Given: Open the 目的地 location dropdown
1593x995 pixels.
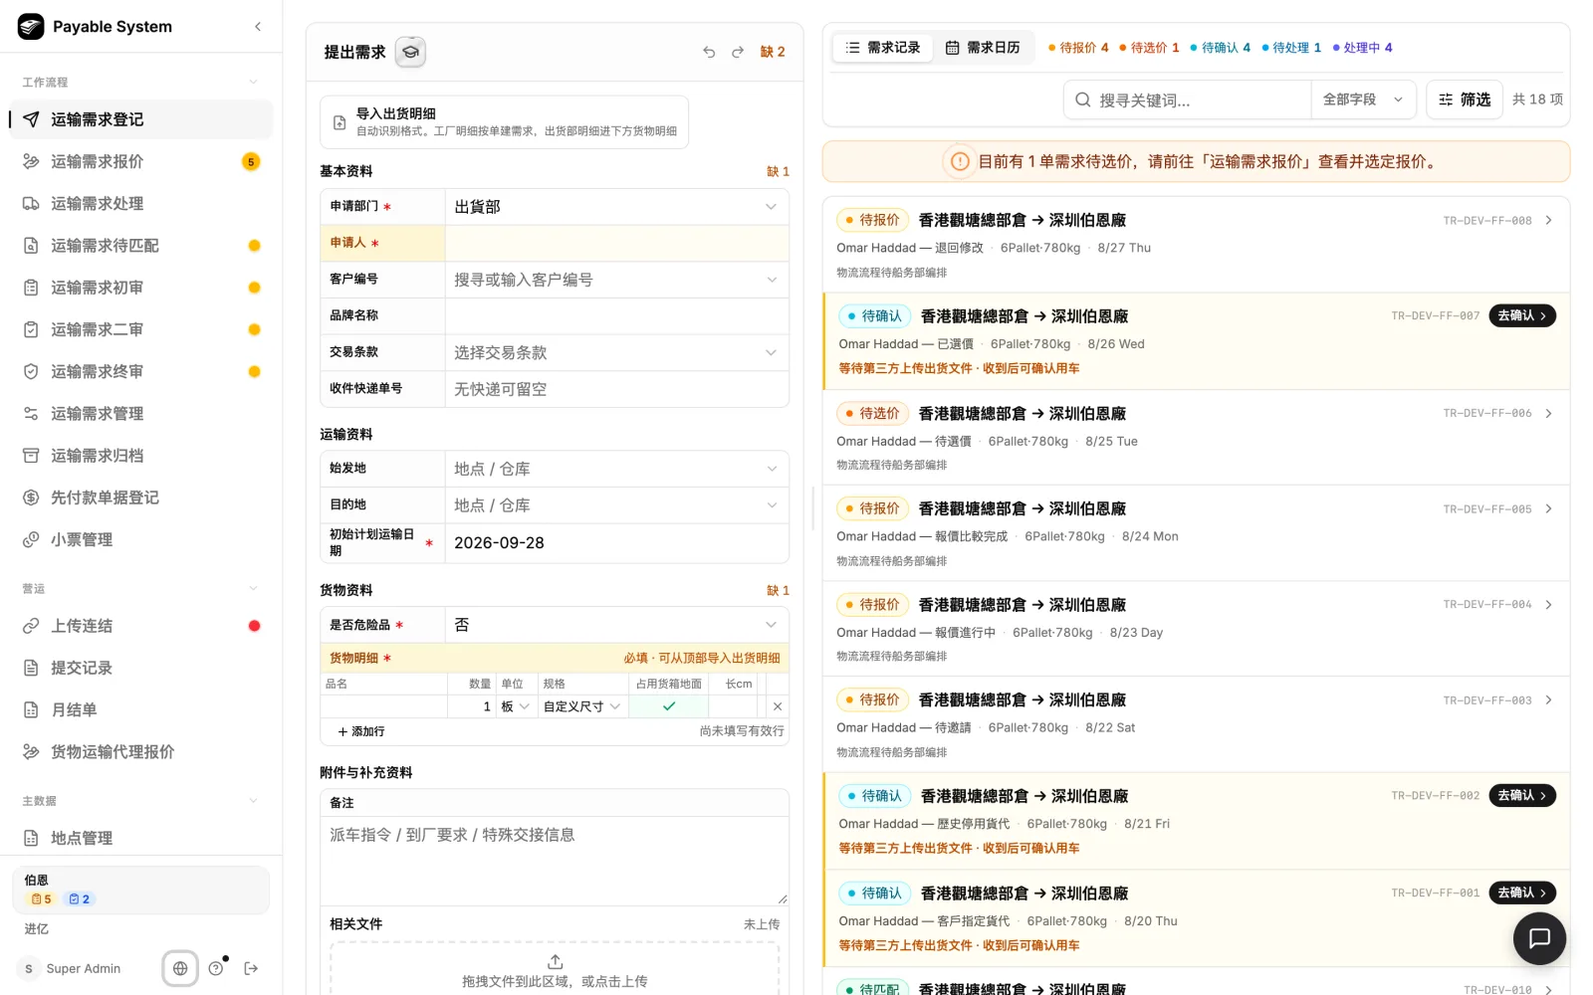Looking at the screenshot, I should (x=616, y=505).
